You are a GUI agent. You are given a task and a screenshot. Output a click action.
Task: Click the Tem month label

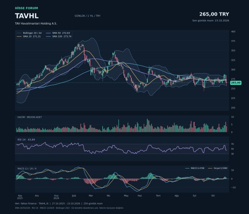(x=158, y=196)
